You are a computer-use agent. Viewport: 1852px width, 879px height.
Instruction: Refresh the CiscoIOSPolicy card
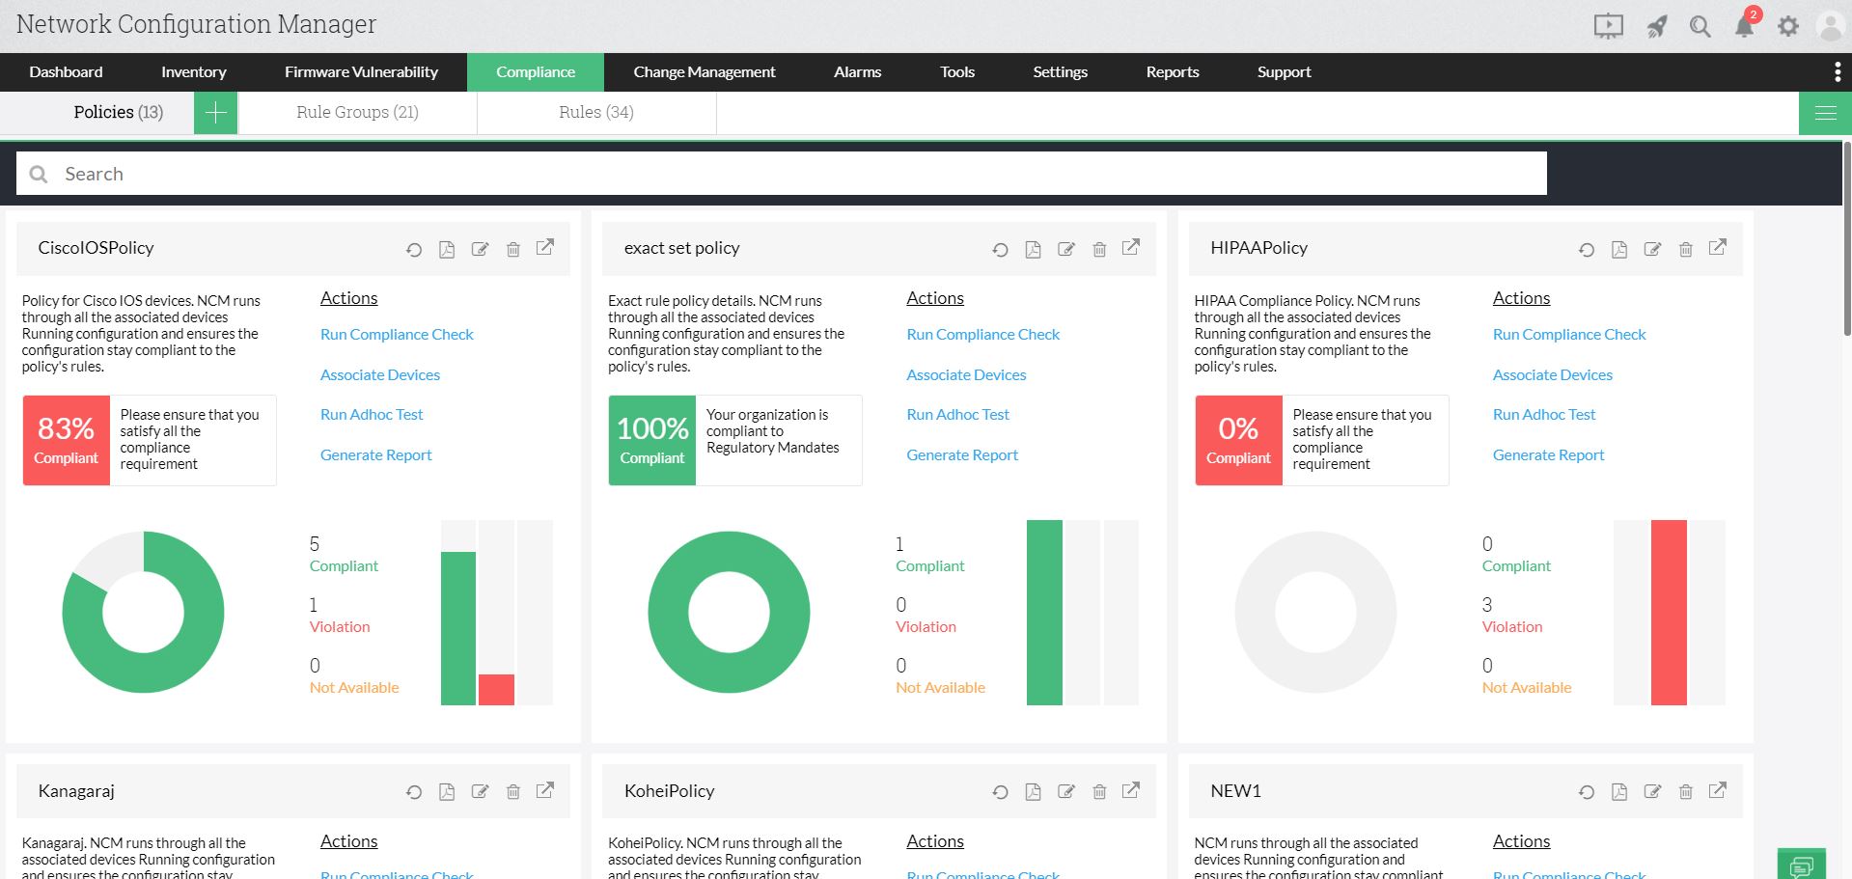tap(414, 250)
